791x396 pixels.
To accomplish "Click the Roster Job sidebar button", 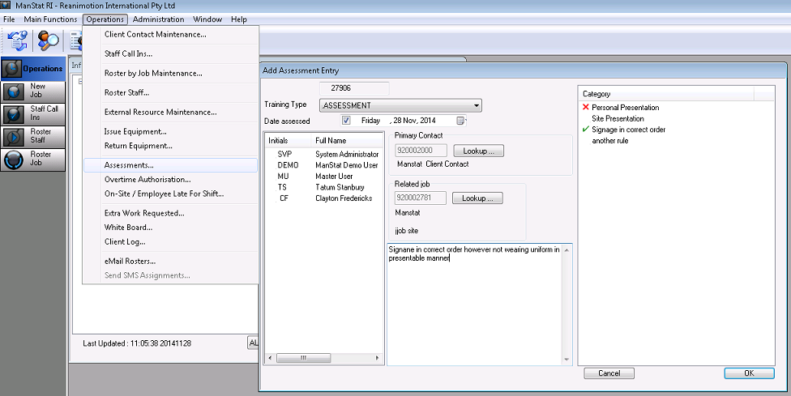I will pos(33,159).
